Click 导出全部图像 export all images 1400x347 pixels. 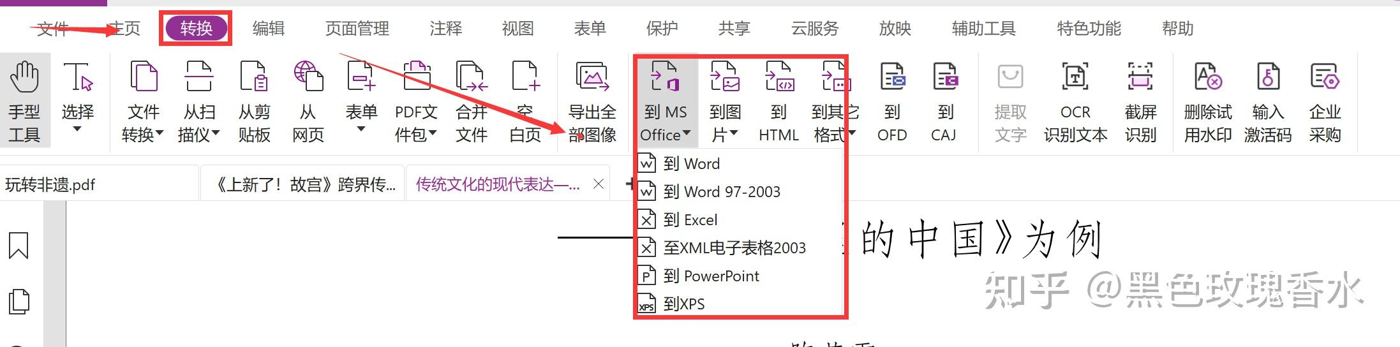click(x=593, y=101)
